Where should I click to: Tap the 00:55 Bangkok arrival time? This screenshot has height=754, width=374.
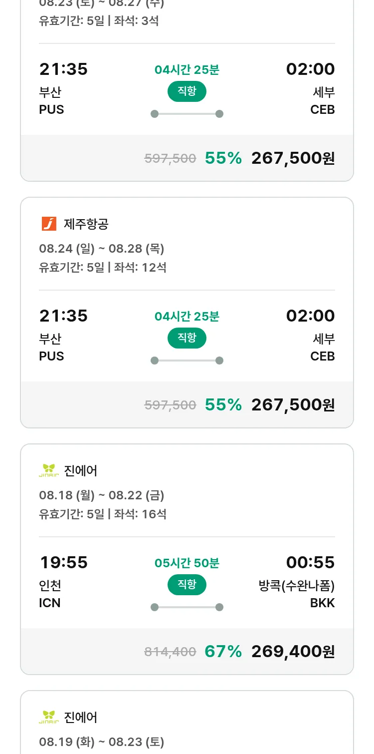310,562
